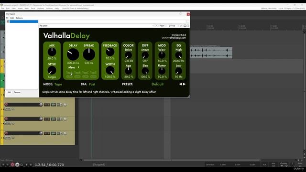
Task: Click the MOD Flutter knob
Action: click(162, 71)
